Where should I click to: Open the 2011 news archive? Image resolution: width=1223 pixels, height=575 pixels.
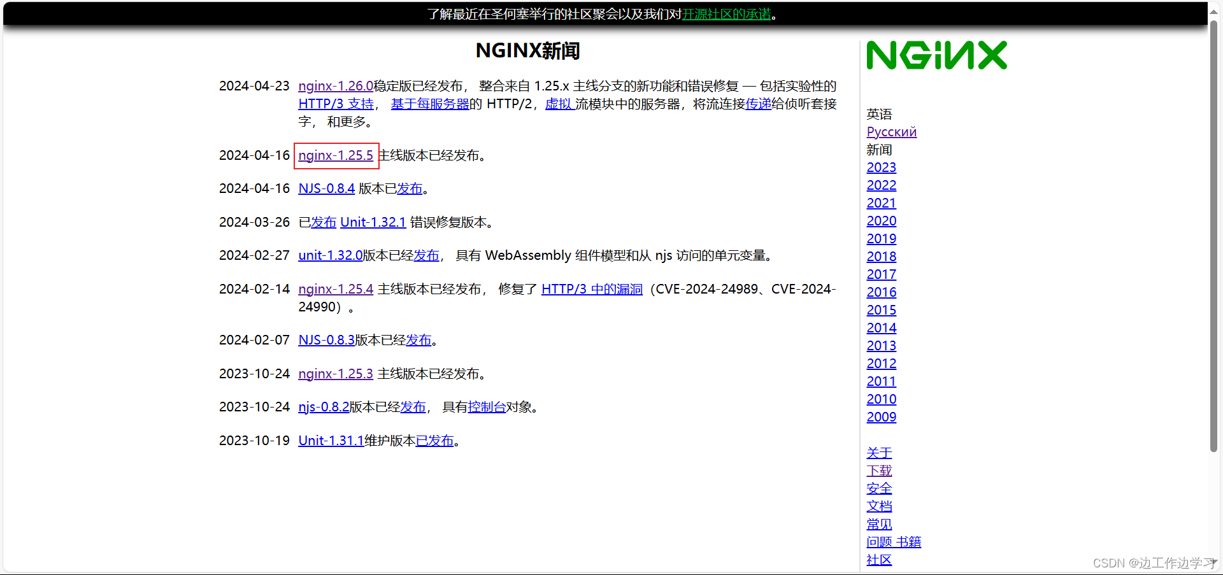click(881, 381)
